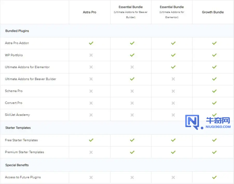The image size is (234, 184).
Task: Click the "Bundled Plugins" section heading
Action: (17, 31)
